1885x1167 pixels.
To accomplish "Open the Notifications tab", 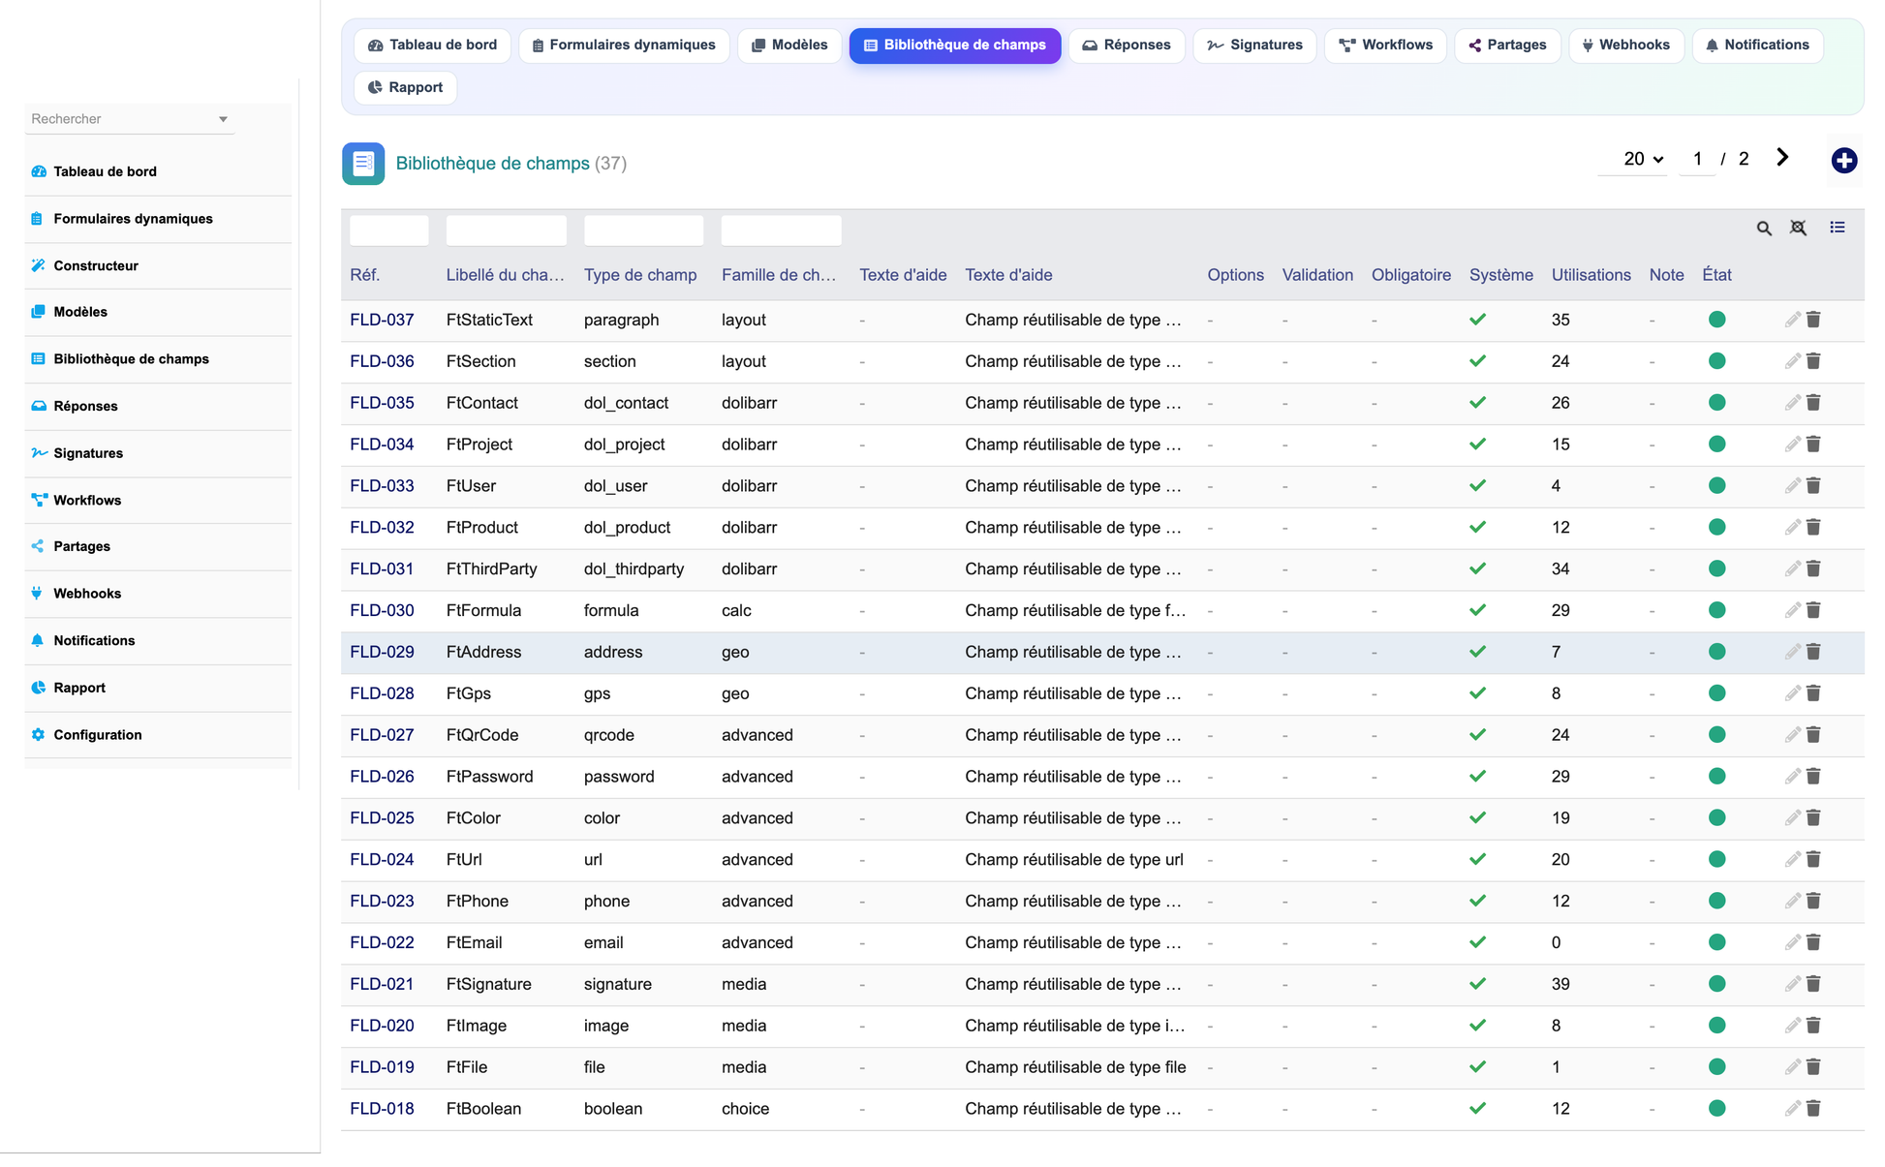I will [1757, 46].
